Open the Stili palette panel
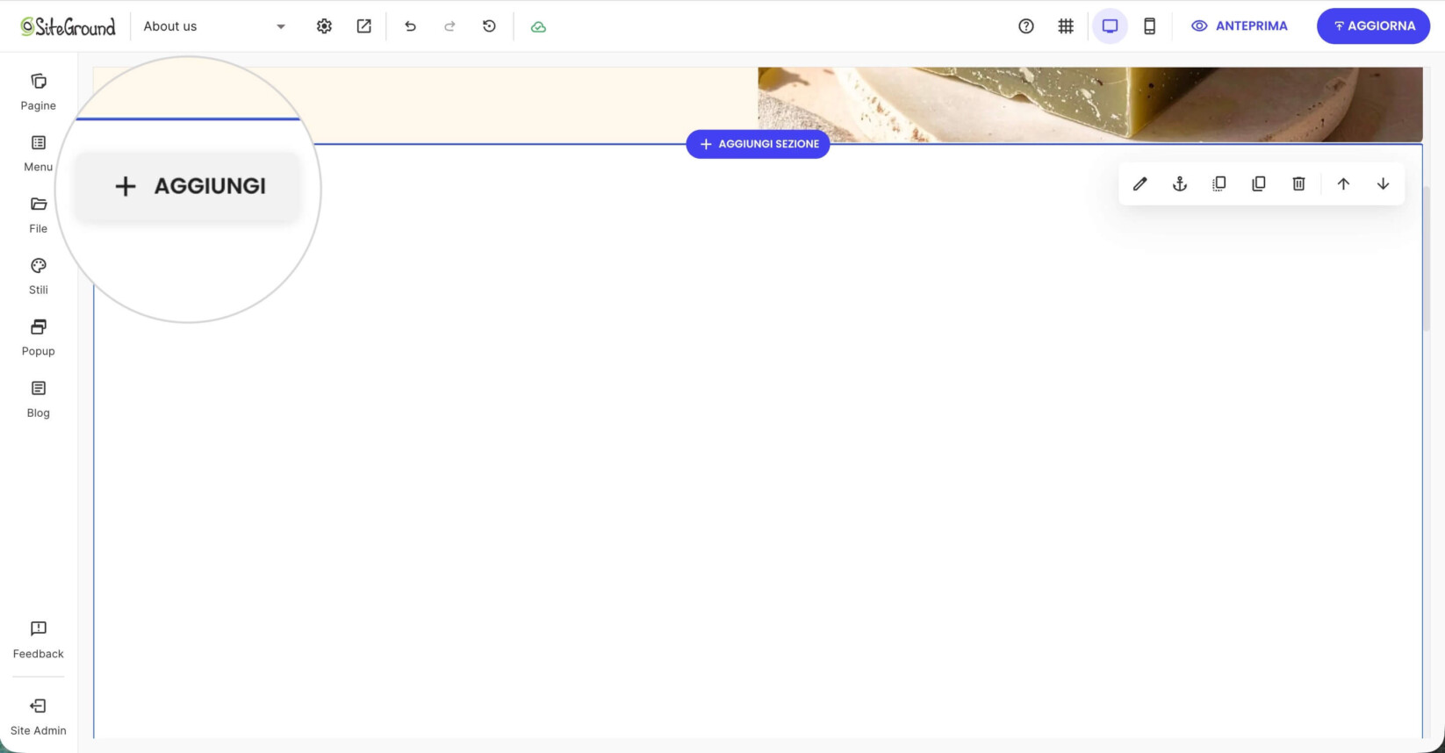The height and width of the screenshot is (753, 1445). pos(39,276)
